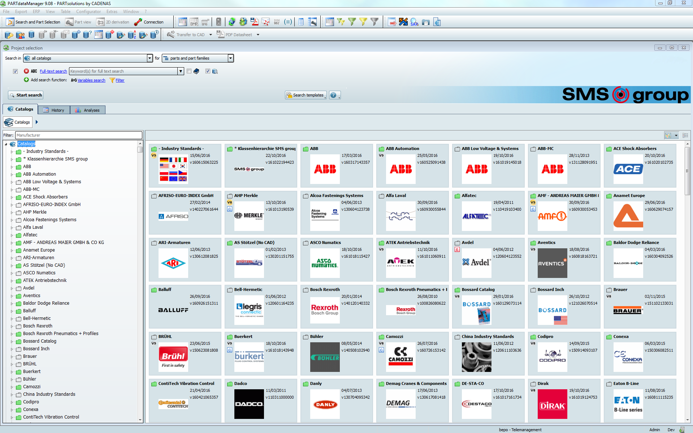Open the 'all catalogs' Search in dropdown
This screenshot has width=693, height=433.
[150, 58]
